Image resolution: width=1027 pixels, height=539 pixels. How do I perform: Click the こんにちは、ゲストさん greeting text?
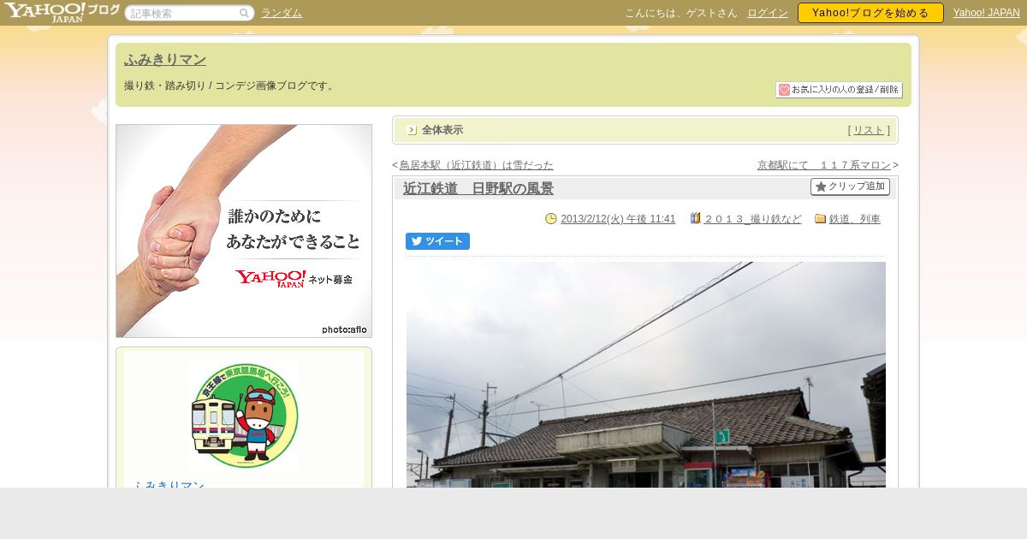click(680, 13)
